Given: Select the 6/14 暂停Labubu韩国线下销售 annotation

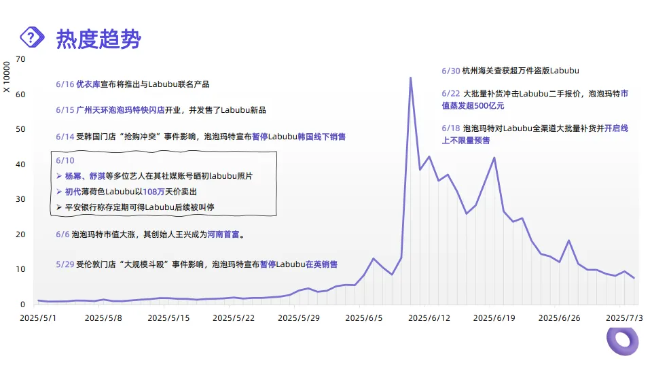Looking at the screenshot, I should click(201, 137).
